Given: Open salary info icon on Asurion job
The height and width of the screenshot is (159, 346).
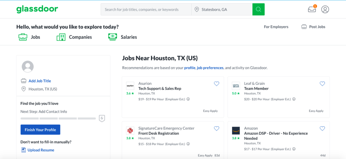Looking at the screenshot, I should pos(188,99).
